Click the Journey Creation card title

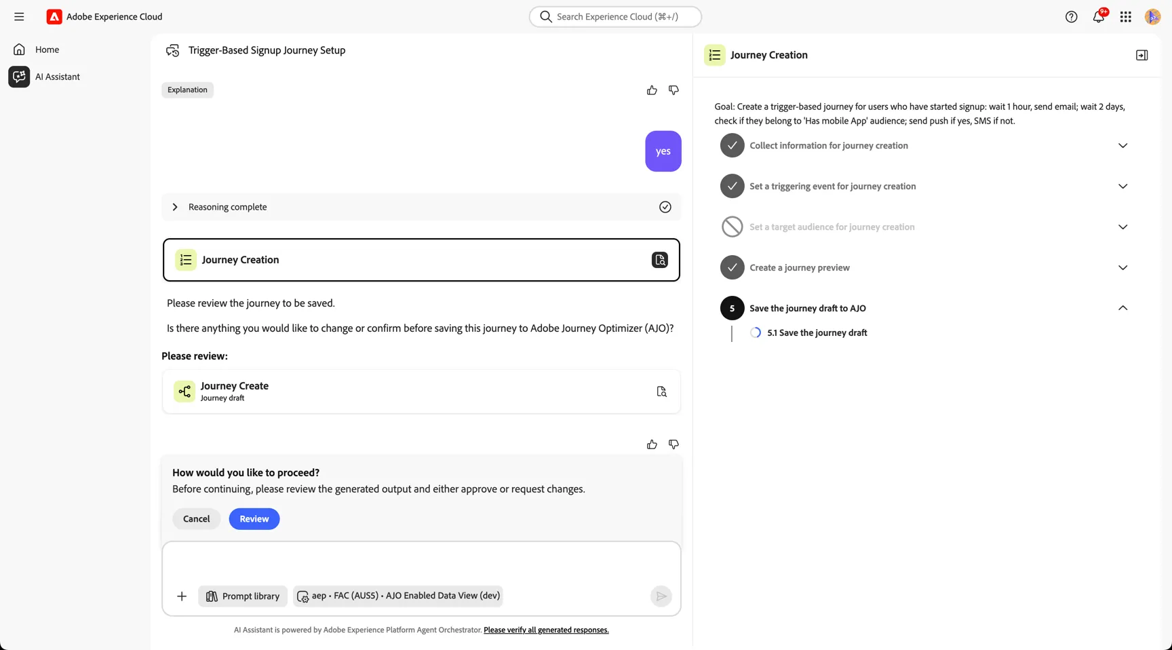(240, 260)
